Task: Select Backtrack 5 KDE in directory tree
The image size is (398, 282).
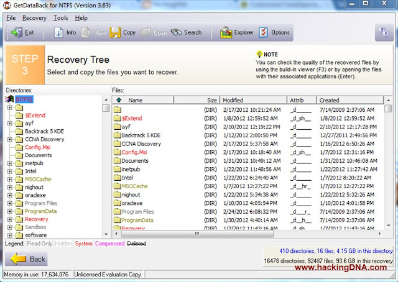Action: point(44,131)
